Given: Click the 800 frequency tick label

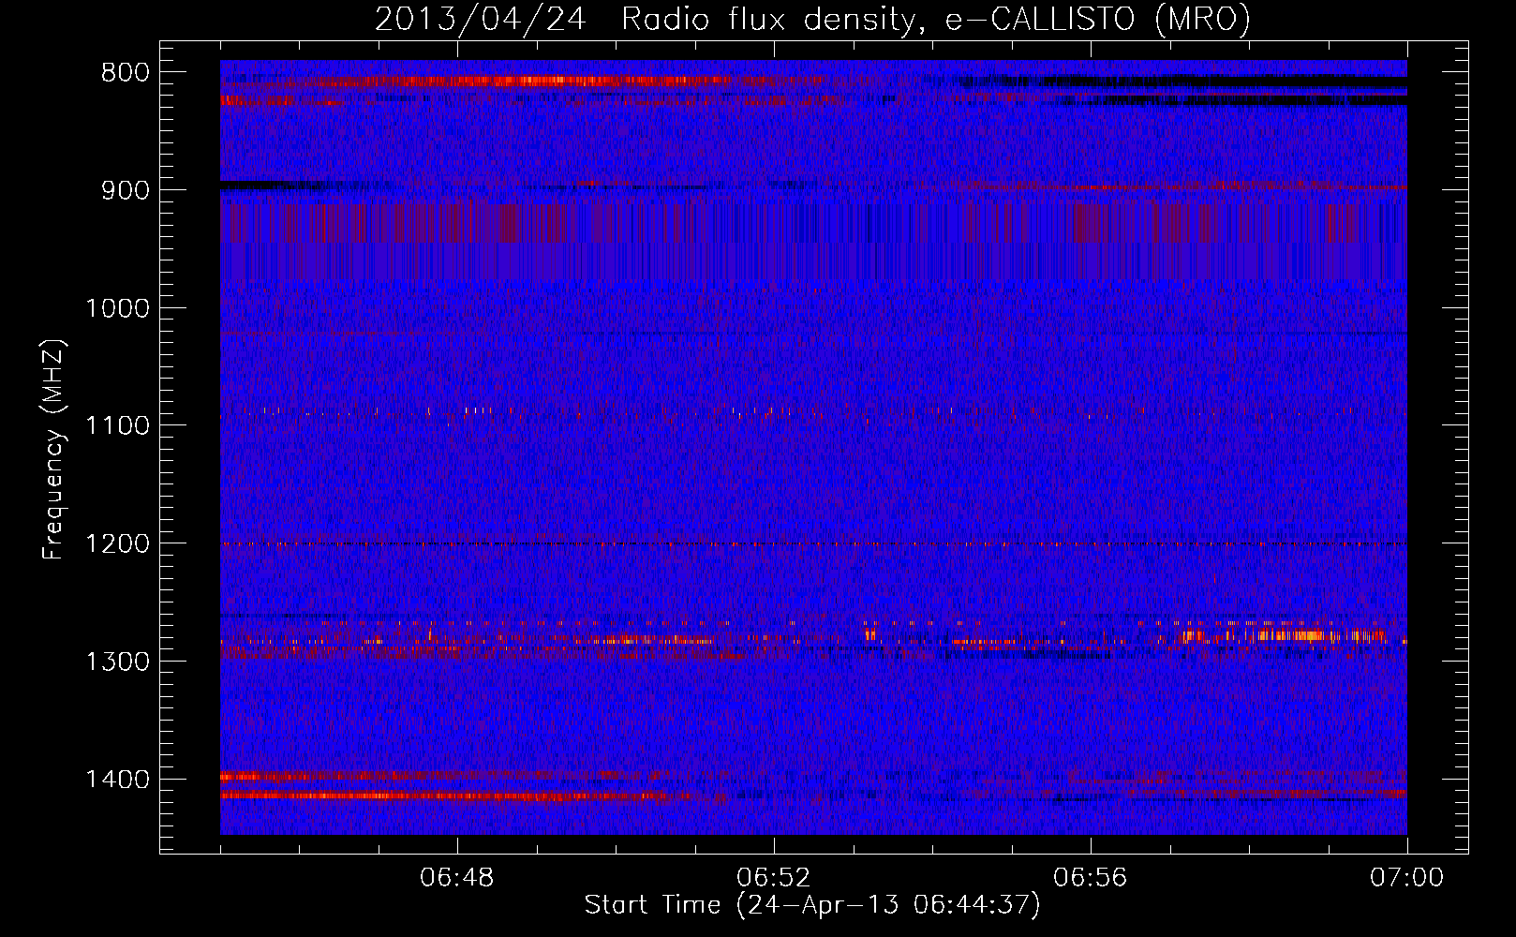Looking at the screenshot, I should click(125, 73).
